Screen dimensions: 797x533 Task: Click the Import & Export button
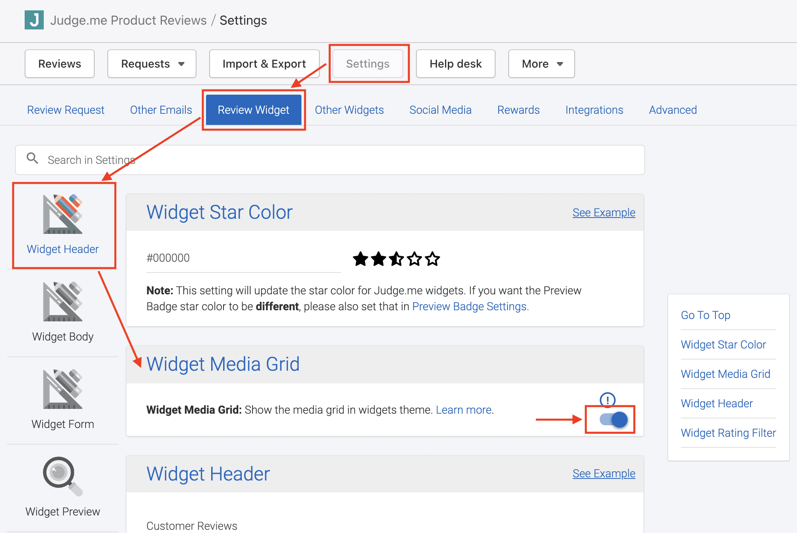tap(264, 64)
